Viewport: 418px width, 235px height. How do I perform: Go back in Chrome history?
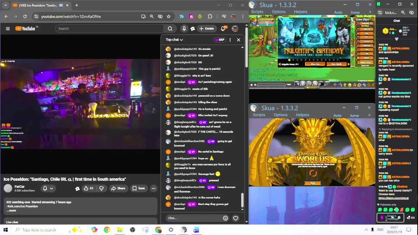[6, 16]
